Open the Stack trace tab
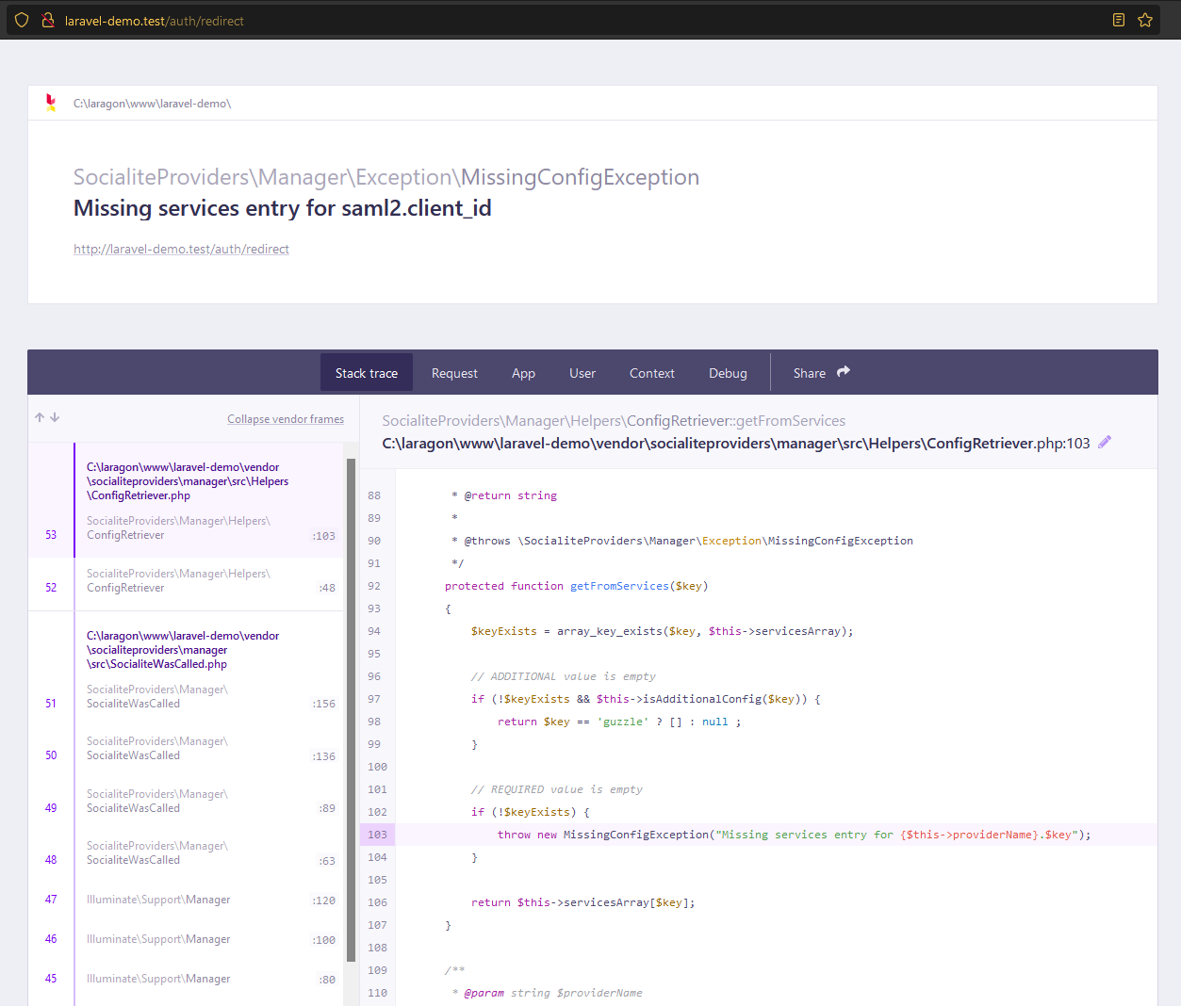Image resolution: width=1181 pixels, height=1006 pixels. pyautogui.click(x=367, y=373)
